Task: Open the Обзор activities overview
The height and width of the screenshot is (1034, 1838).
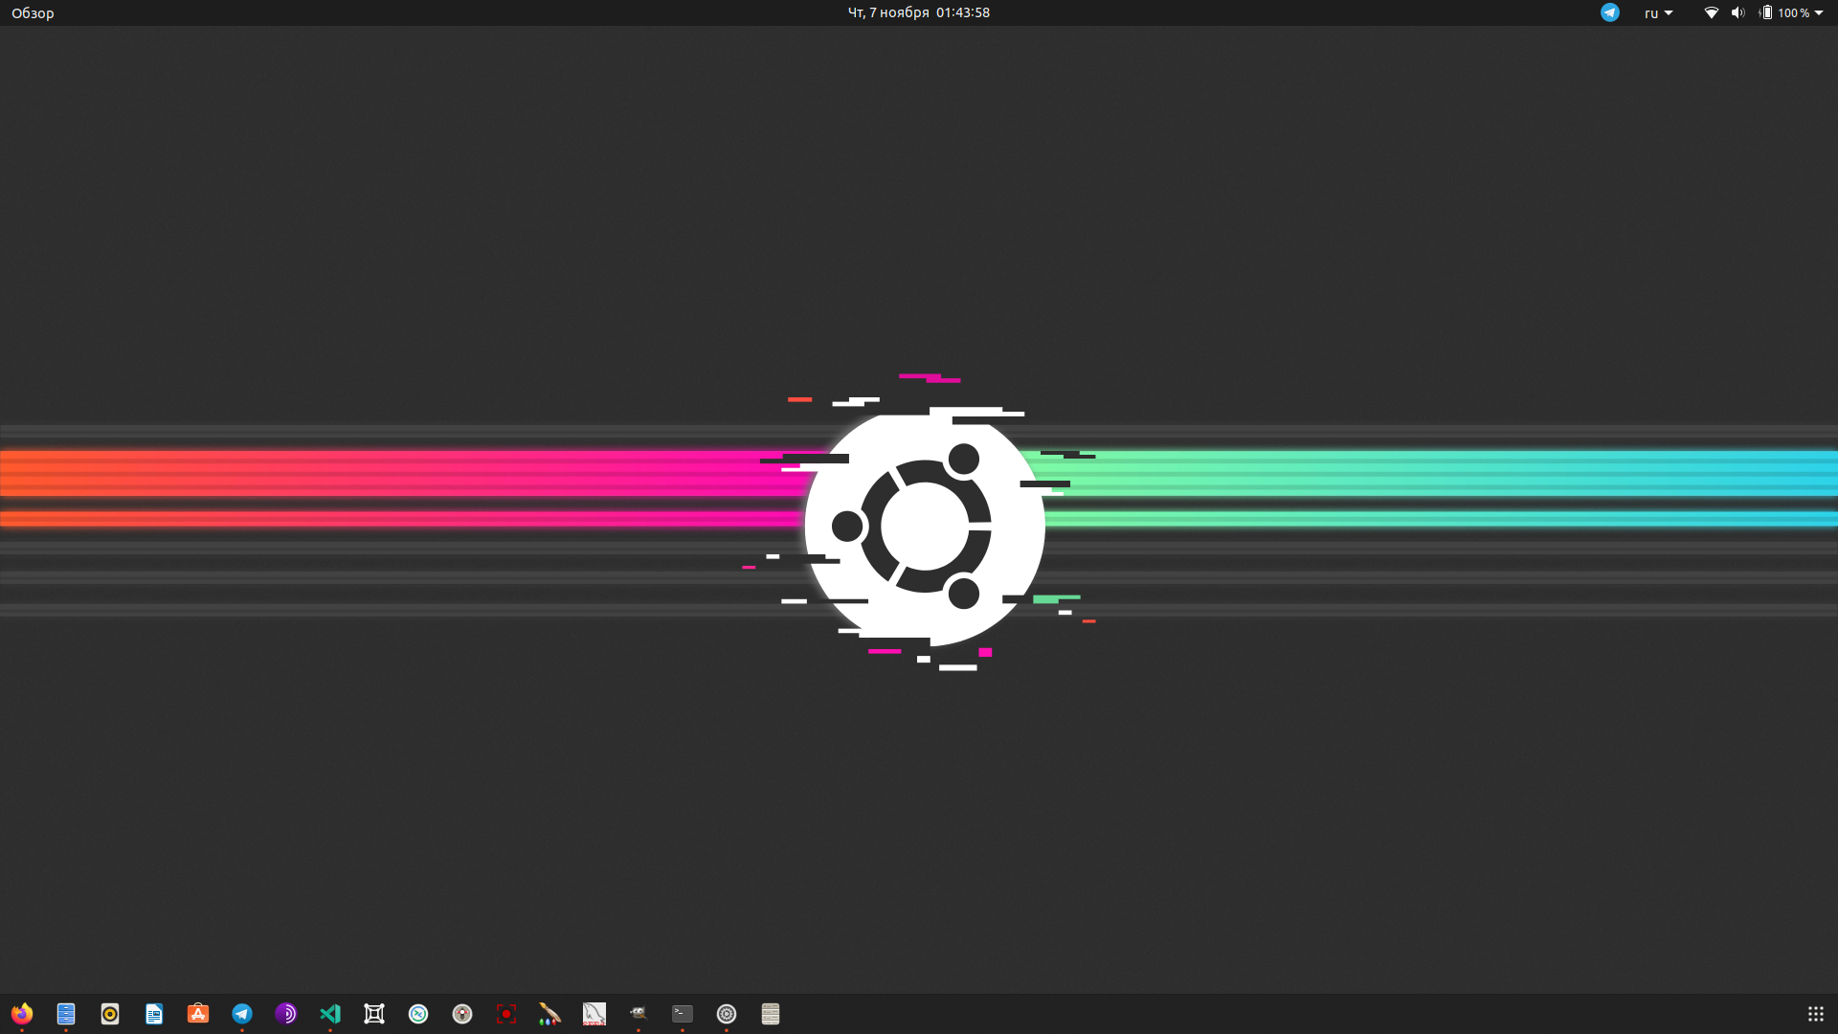Action: click(x=33, y=12)
